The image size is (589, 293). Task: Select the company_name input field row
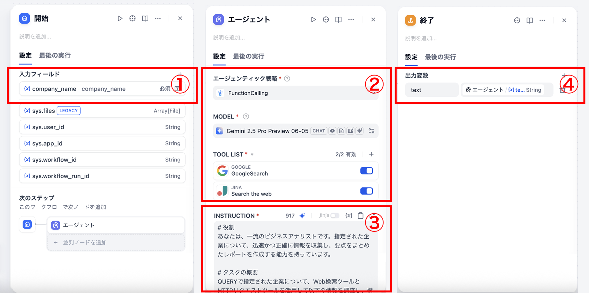point(102,89)
